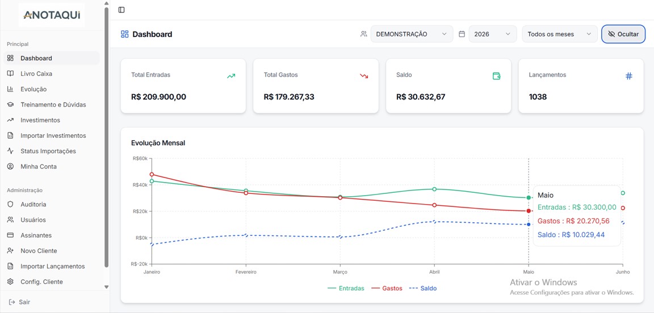Click the Treinamento graduation cap icon
Screen dimensions: 654x313
[x=10, y=104]
